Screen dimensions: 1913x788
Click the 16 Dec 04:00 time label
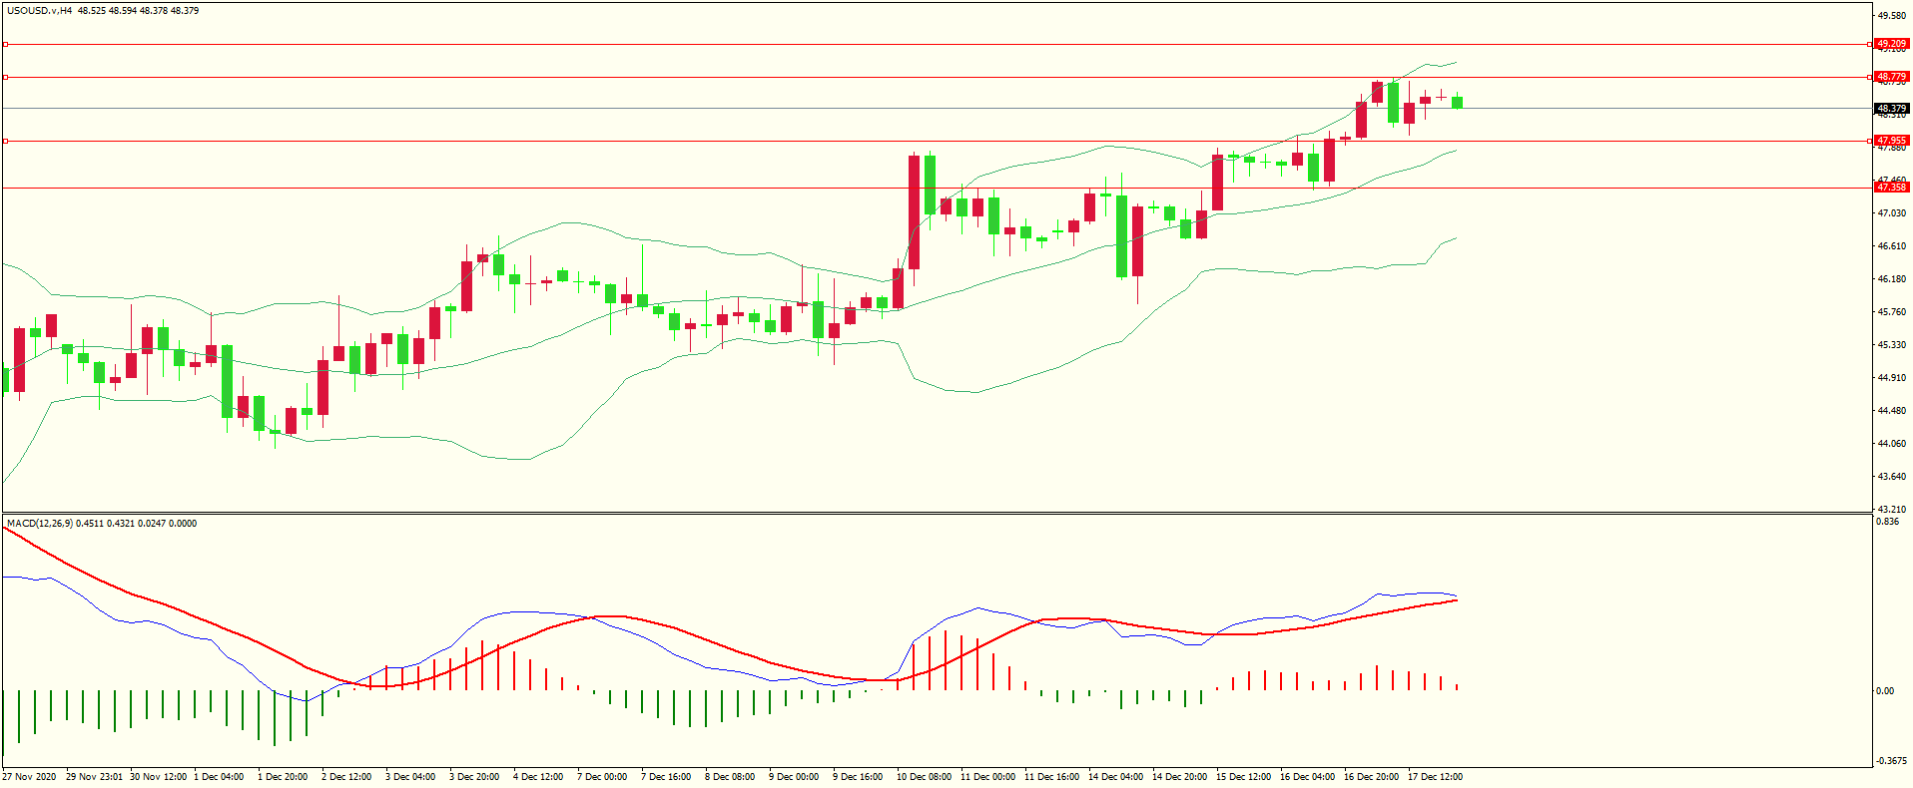coord(1307,777)
